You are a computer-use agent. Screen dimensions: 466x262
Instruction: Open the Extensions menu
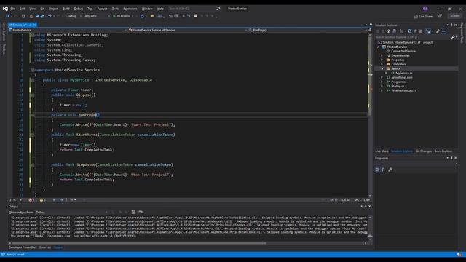click(x=130, y=9)
